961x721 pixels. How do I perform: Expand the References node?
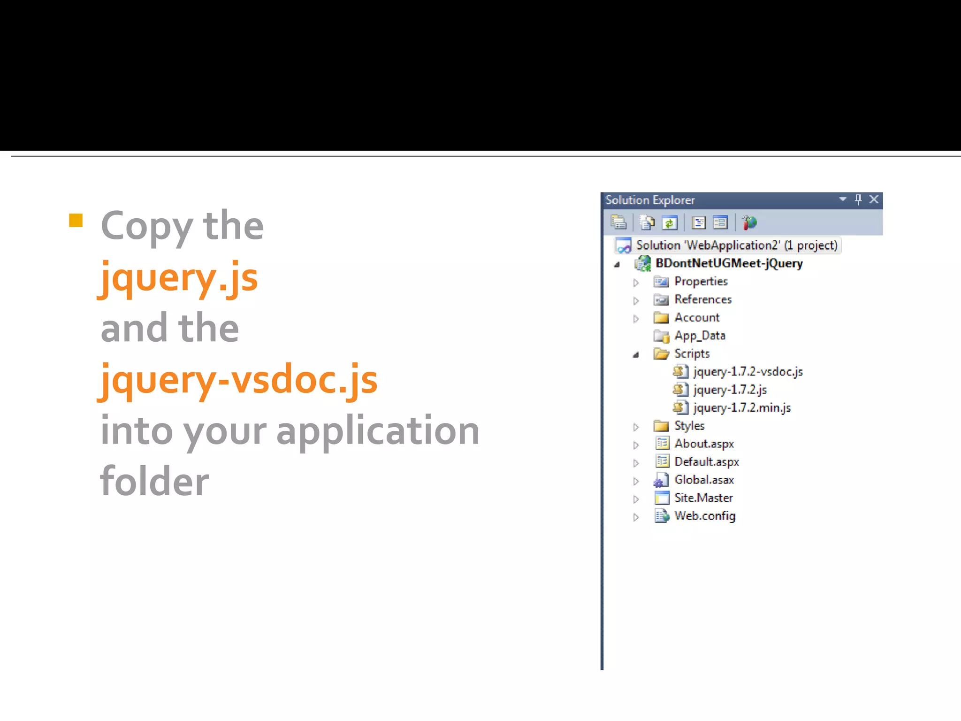click(636, 300)
